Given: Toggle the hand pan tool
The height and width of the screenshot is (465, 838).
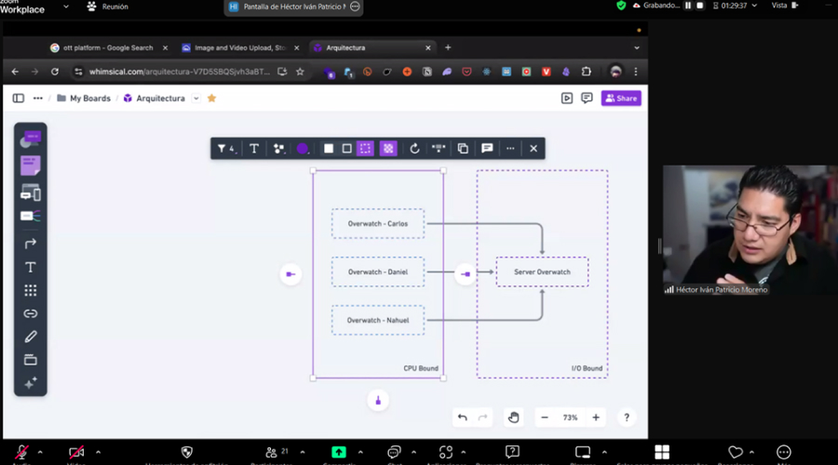Looking at the screenshot, I should (514, 418).
